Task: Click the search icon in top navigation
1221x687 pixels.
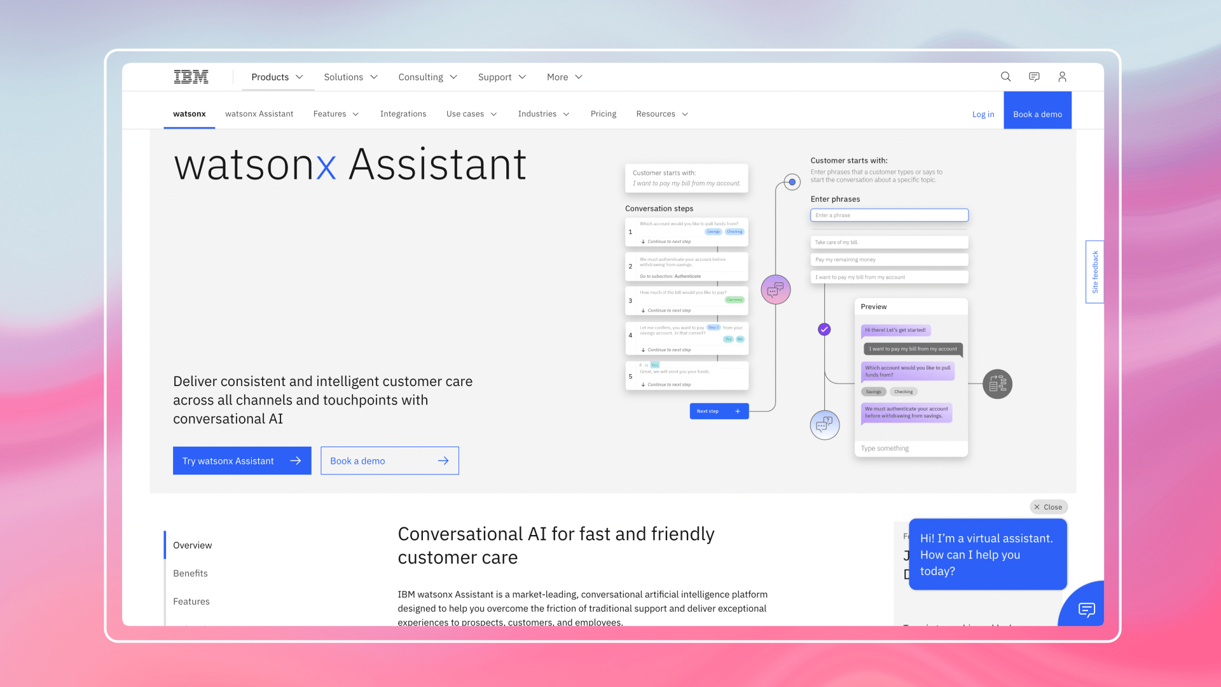Action: click(1006, 76)
